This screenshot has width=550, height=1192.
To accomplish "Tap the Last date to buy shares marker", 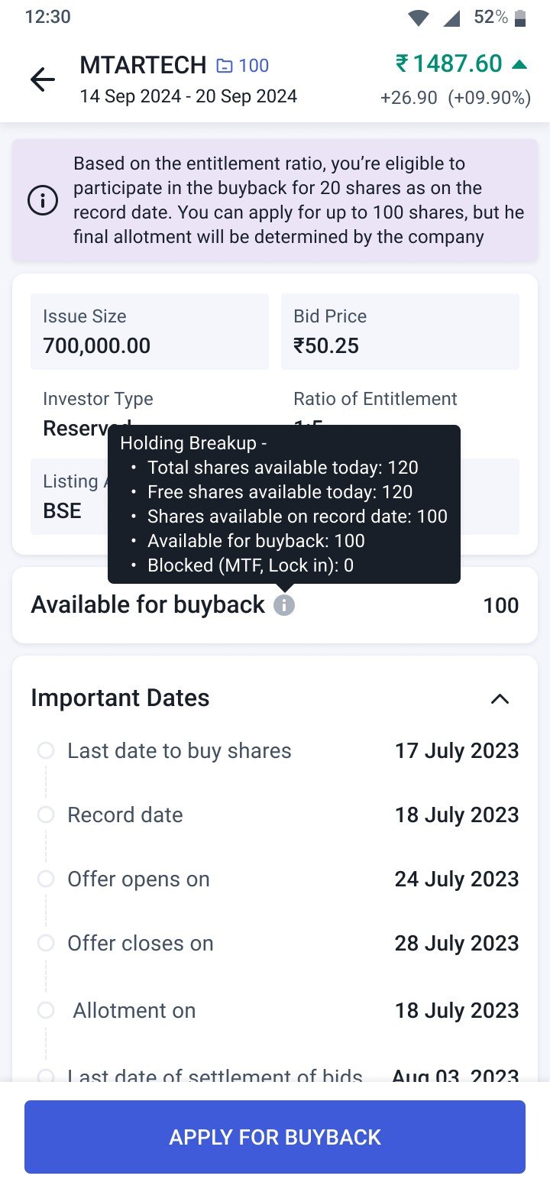I will 46,750.
